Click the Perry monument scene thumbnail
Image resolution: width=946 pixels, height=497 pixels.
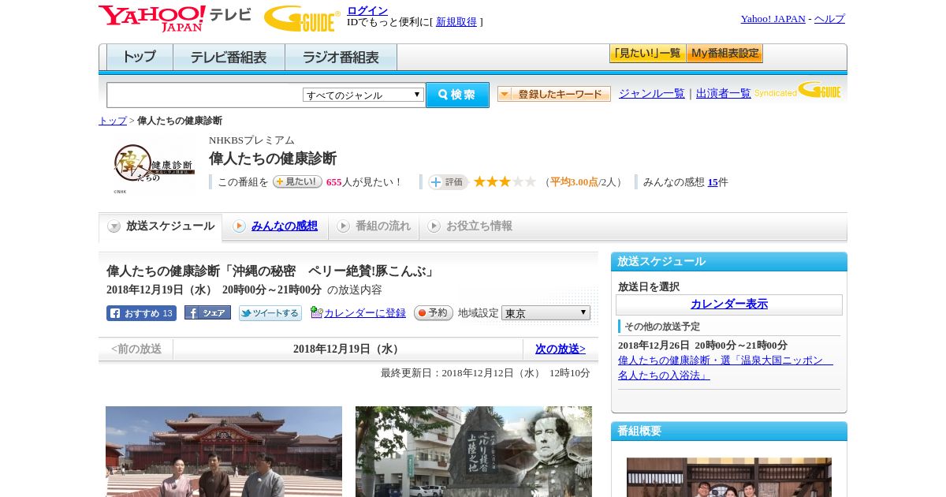pos(474,451)
